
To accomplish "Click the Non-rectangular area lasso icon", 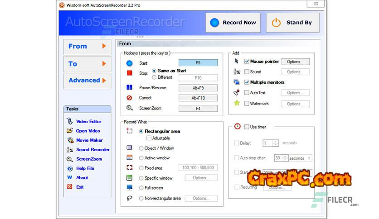I will click(130, 198).
